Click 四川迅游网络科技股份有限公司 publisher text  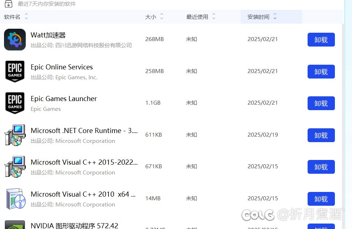94,45
